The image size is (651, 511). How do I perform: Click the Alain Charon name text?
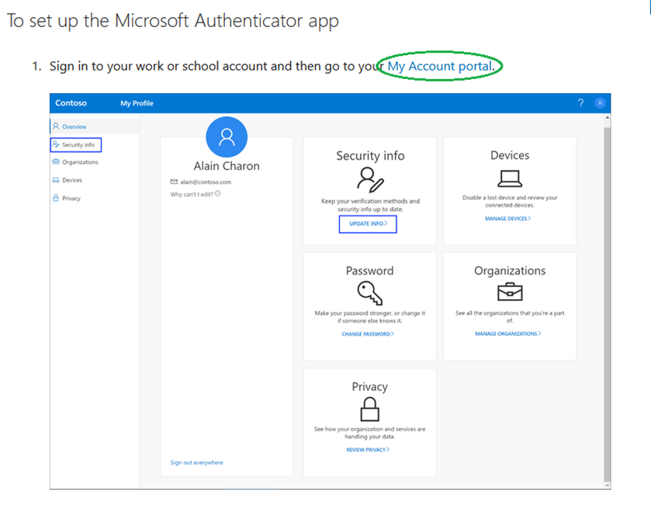pyautogui.click(x=227, y=166)
